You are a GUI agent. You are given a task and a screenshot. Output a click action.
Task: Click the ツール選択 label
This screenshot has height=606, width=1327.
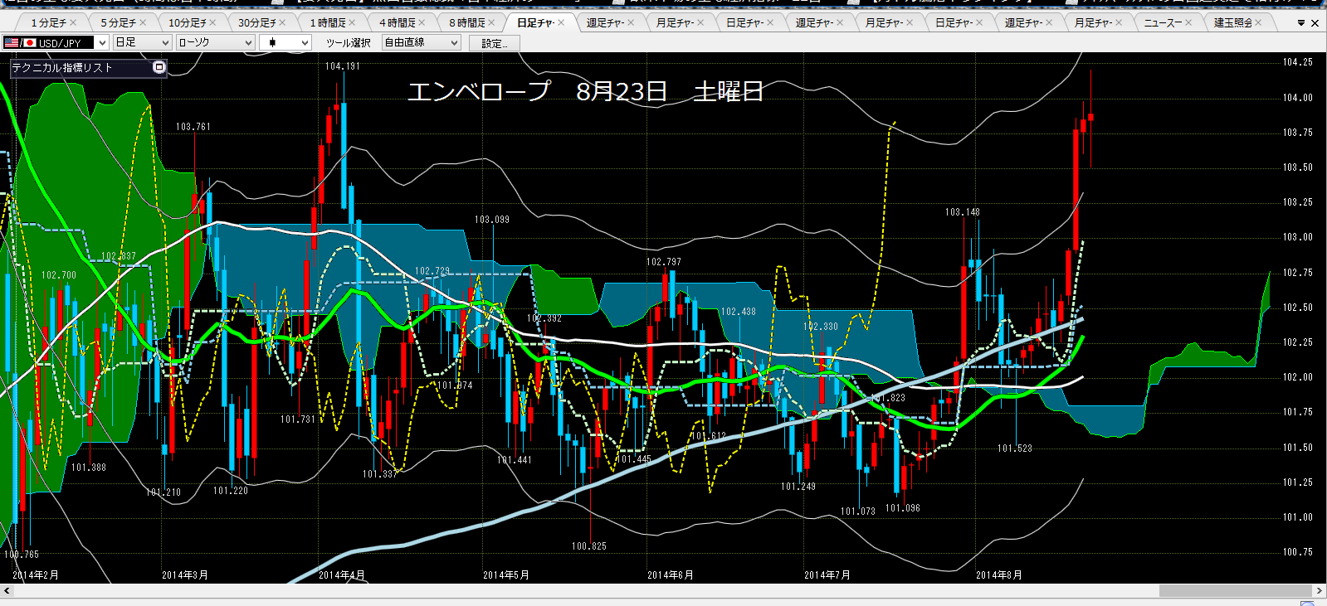point(348,43)
